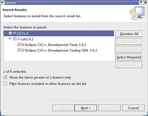148x116 pixels.
Task: Click the CDT3.0 update site icon
Action: [x=14, y=33]
